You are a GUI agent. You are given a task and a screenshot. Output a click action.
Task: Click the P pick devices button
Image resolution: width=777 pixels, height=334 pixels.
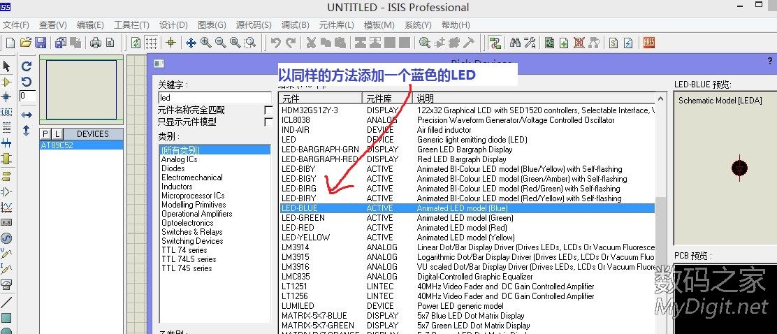point(45,133)
